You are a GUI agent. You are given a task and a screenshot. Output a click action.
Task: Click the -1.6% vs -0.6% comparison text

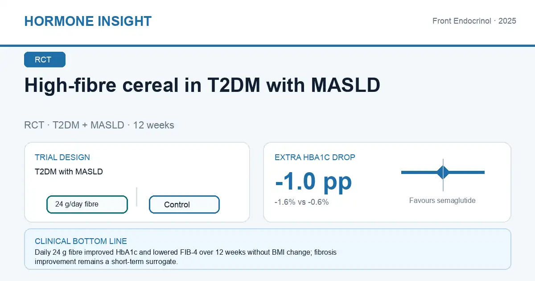tap(302, 202)
